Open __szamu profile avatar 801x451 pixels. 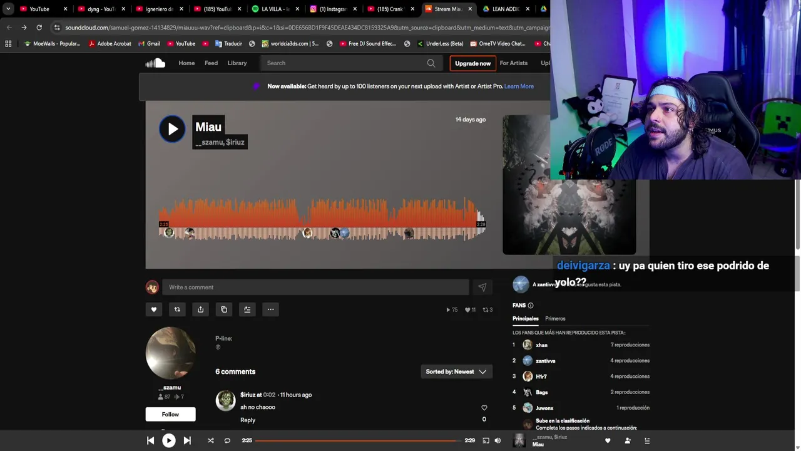[170, 353]
